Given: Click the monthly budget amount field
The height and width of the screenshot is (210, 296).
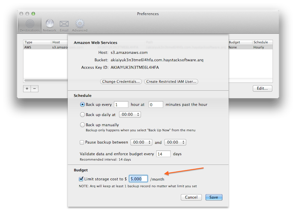Looking at the screenshot, I should coord(138,179).
